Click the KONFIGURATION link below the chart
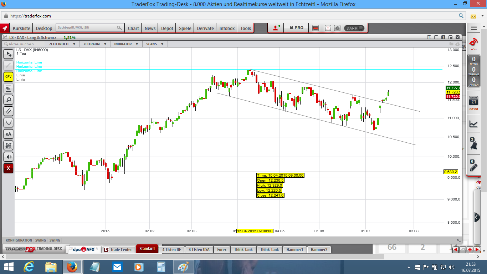The width and height of the screenshot is (487, 274). [19, 240]
